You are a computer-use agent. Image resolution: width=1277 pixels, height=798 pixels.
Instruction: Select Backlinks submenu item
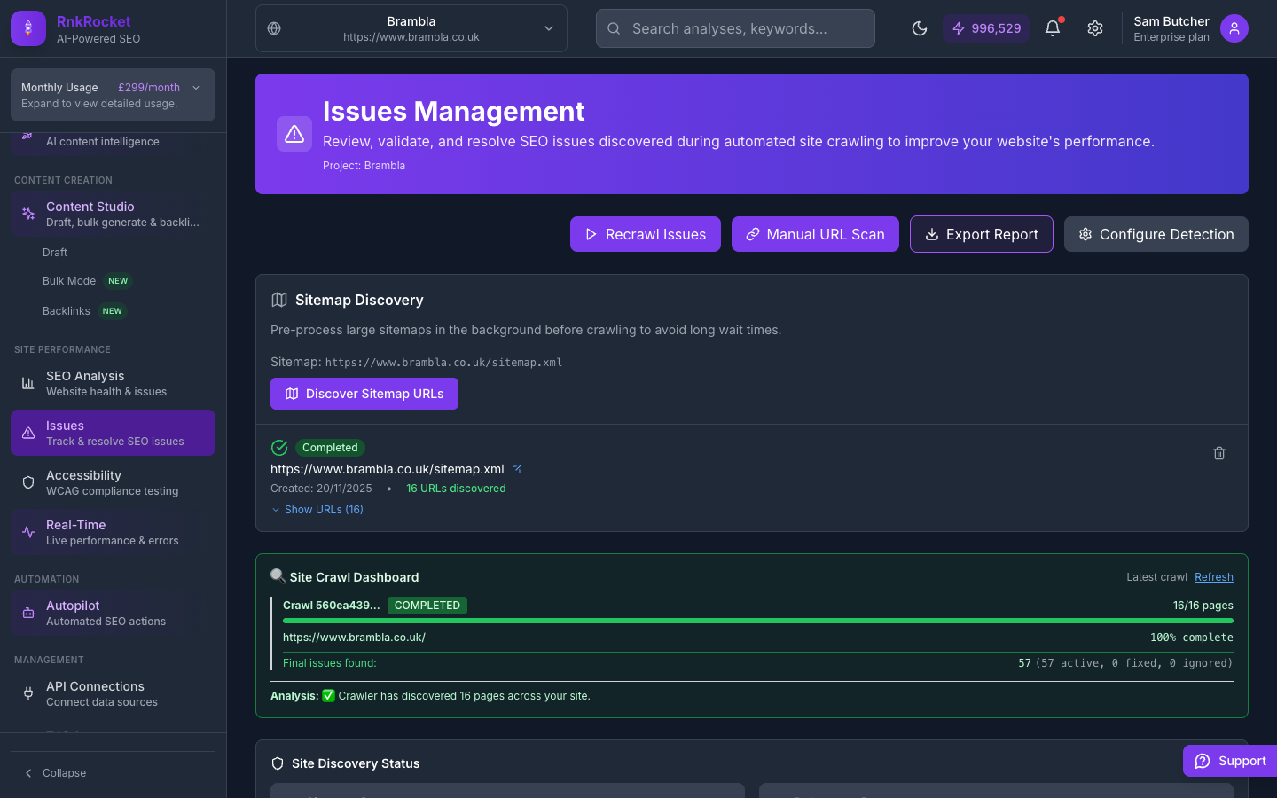pos(84,311)
